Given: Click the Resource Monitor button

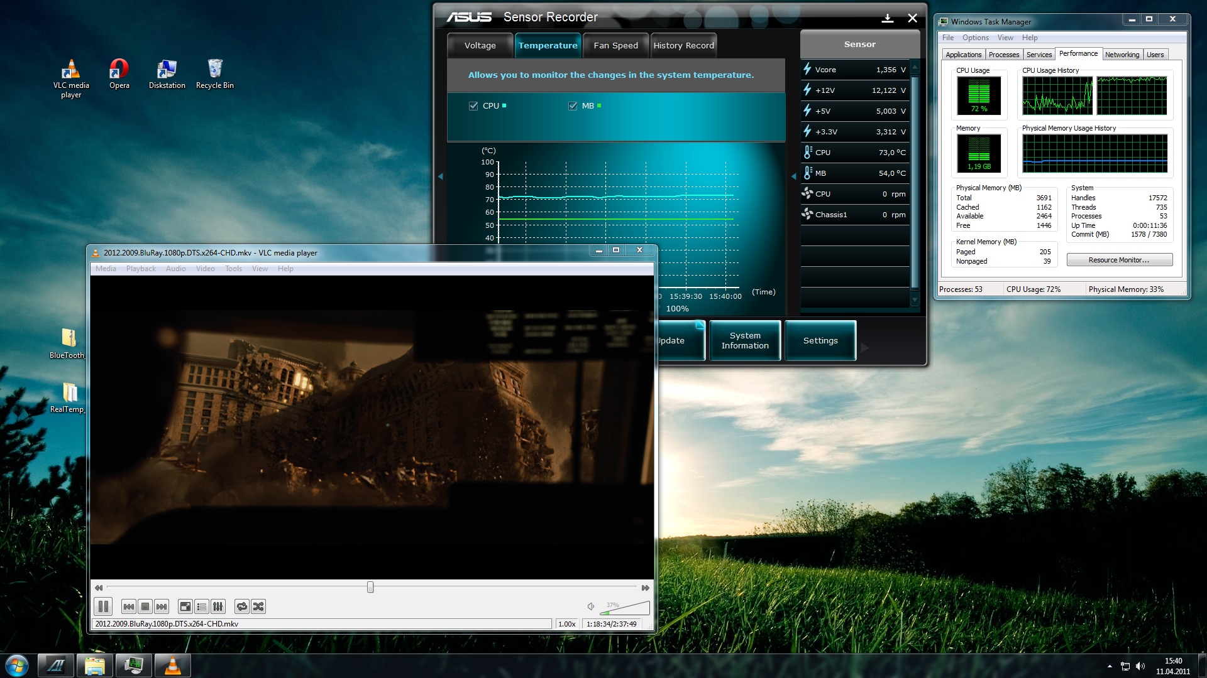Looking at the screenshot, I should [1119, 260].
